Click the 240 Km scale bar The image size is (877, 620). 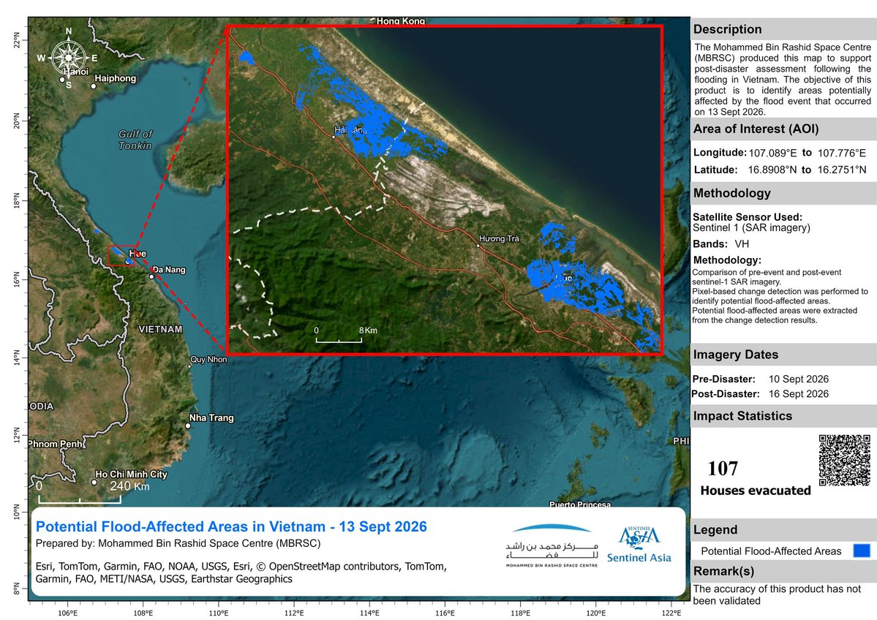coord(80,499)
